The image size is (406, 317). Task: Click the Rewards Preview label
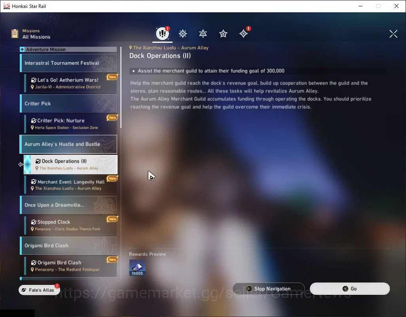tap(147, 254)
